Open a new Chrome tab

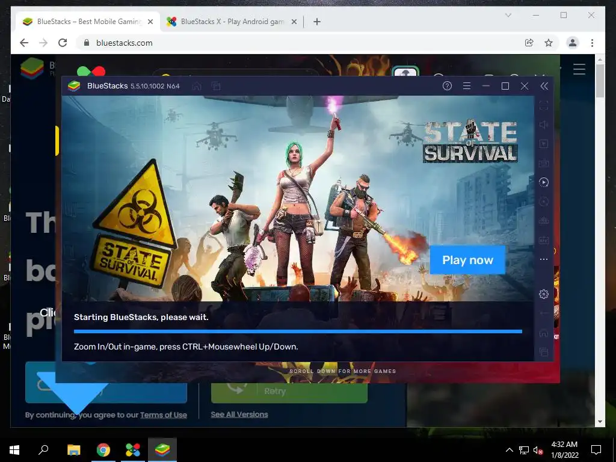317,22
